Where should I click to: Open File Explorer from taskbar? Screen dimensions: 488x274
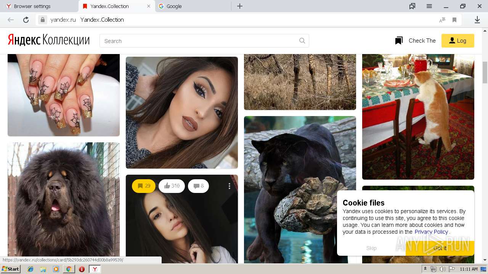click(43, 269)
